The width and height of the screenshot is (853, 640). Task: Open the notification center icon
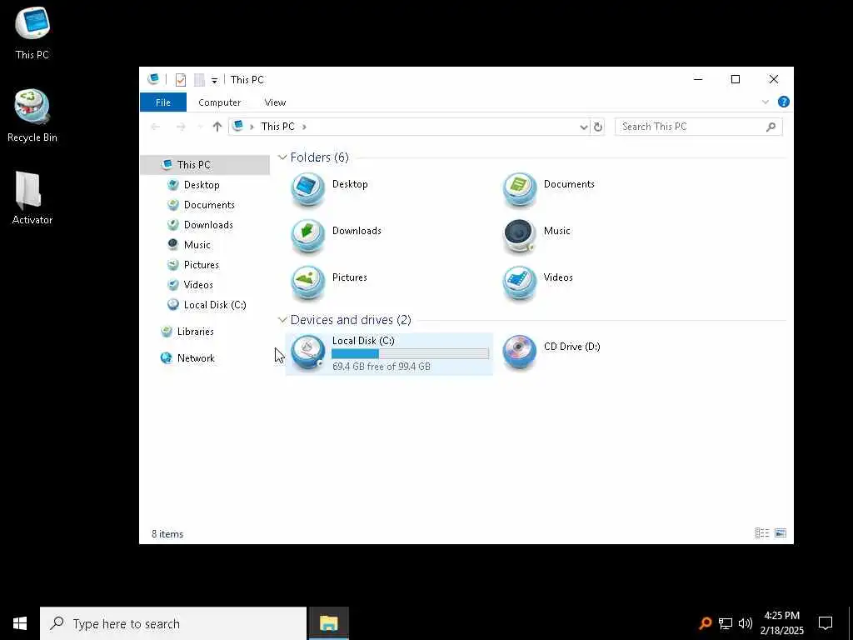pos(826,623)
